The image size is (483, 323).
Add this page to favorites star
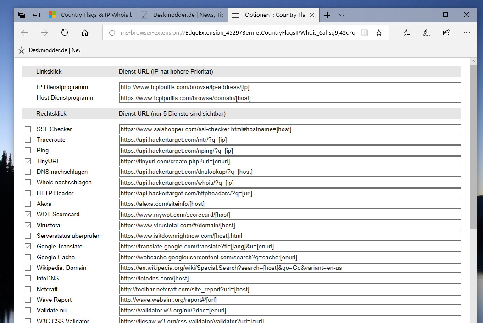click(x=379, y=32)
